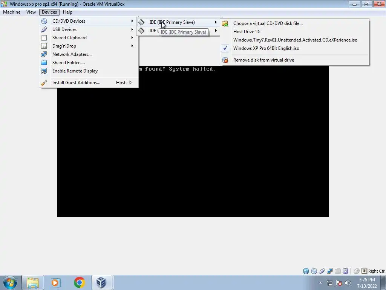Click the VirtualBox cube taskbar icon
This screenshot has height=290, width=386.
click(102, 282)
